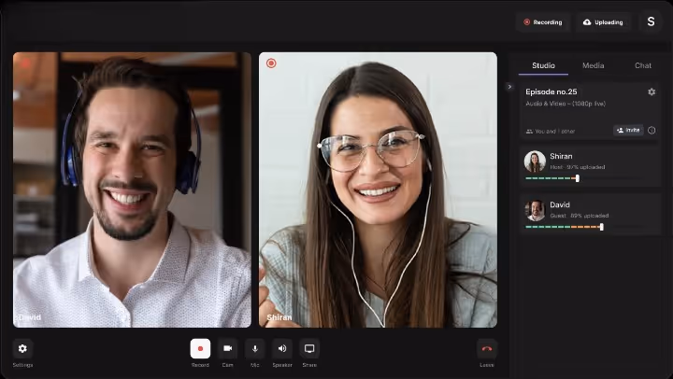Open the Settings gear below the videos

tap(22, 348)
